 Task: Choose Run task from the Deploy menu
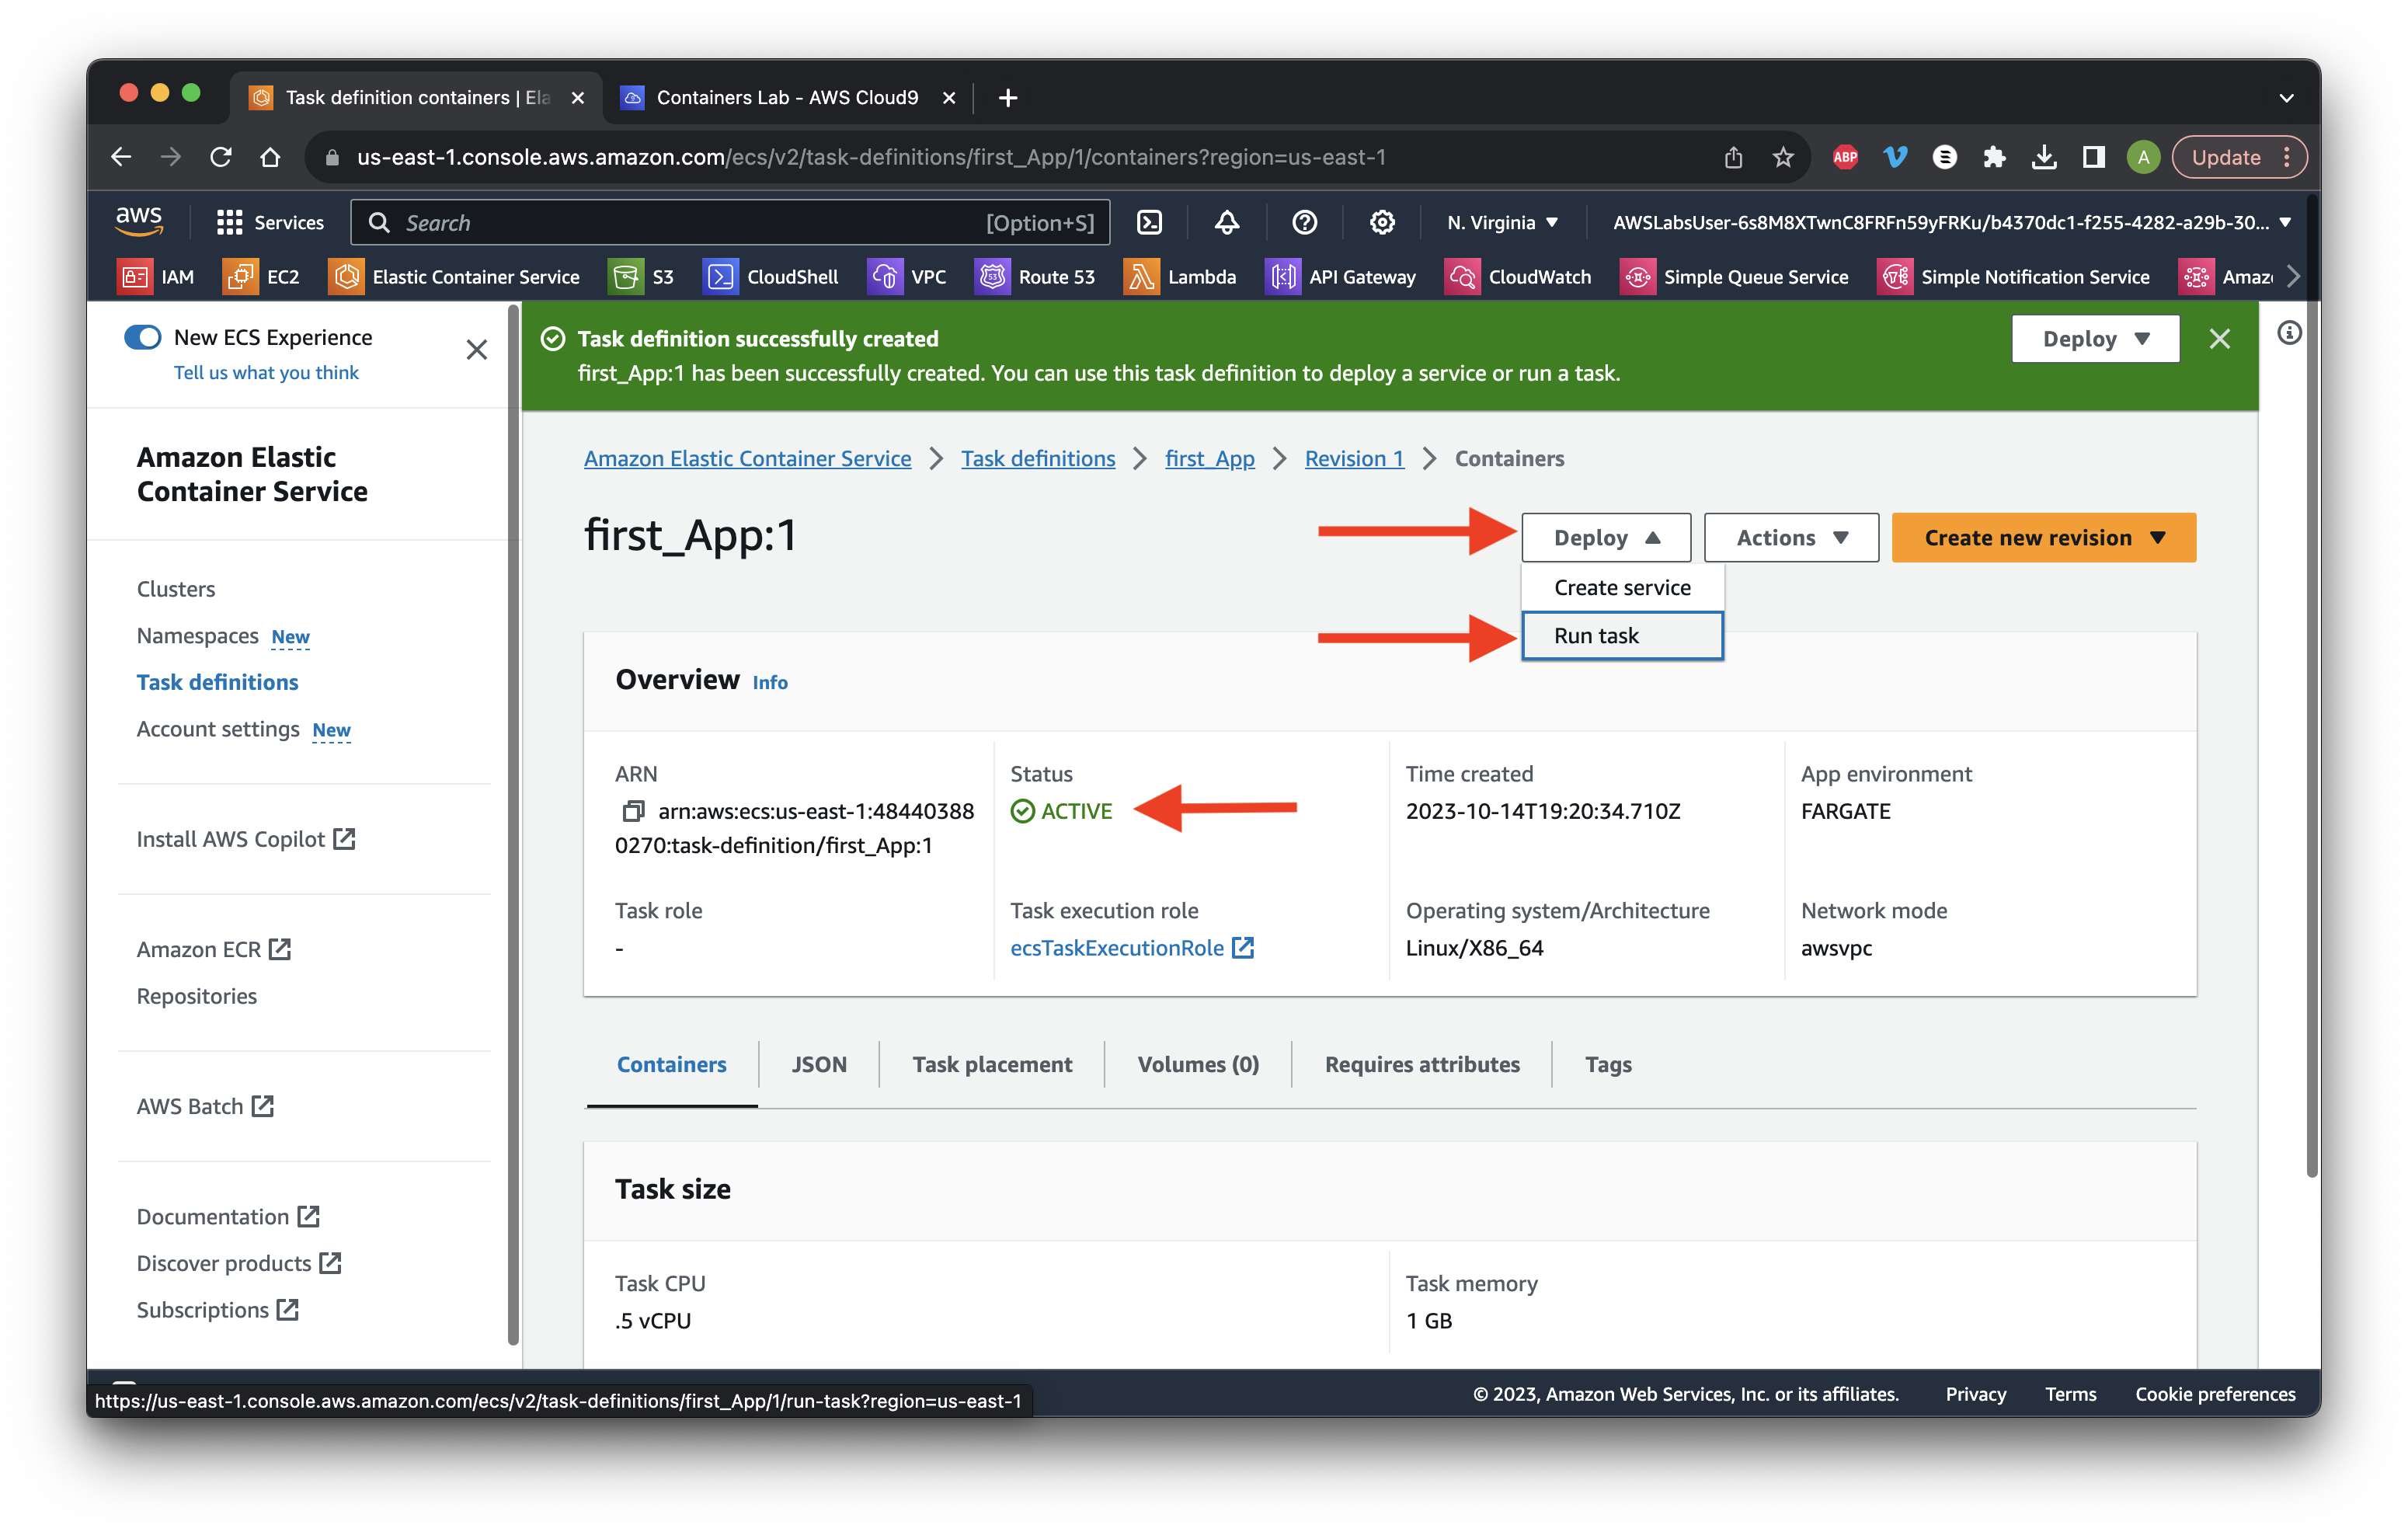1622,636
